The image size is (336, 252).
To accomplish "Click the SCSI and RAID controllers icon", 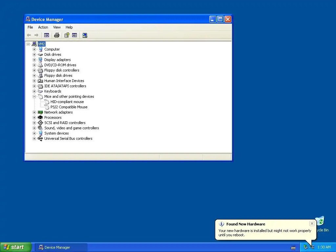I will pyautogui.click(x=40, y=123).
